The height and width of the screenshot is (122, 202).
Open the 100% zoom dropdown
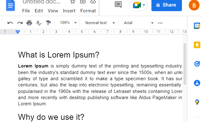click(x=68, y=23)
